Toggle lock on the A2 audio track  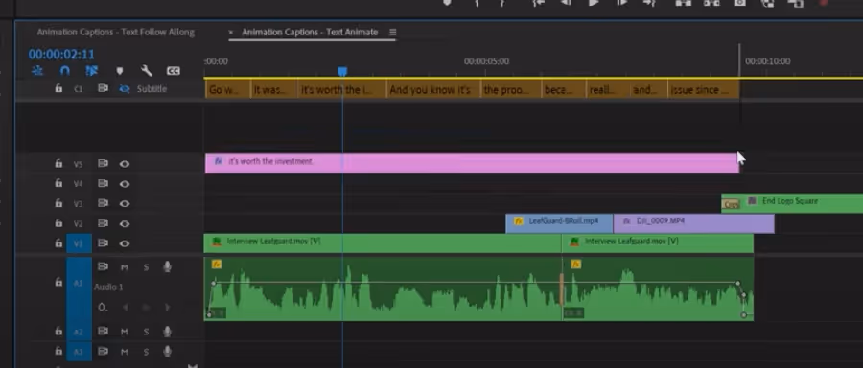point(58,332)
